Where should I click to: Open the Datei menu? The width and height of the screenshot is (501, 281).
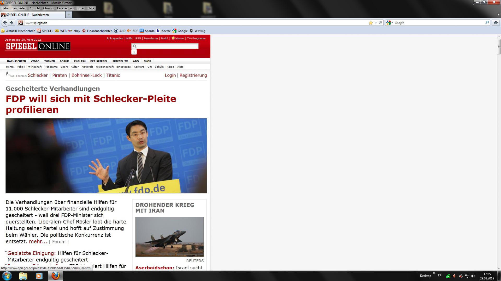tap(5, 8)
